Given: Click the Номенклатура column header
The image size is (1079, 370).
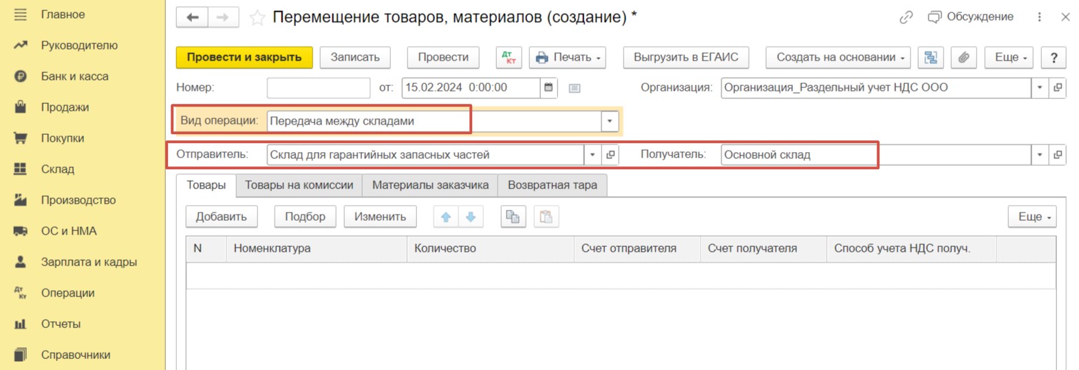Looking at the screenshot, I should (317, 248).
